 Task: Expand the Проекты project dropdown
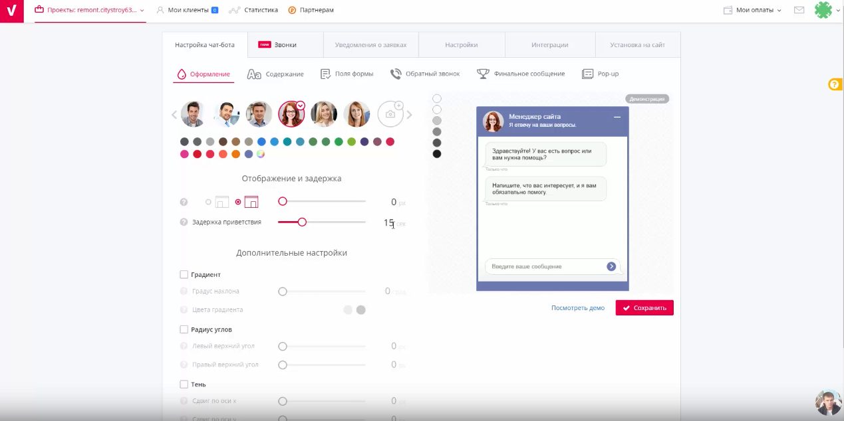(90, 11)
